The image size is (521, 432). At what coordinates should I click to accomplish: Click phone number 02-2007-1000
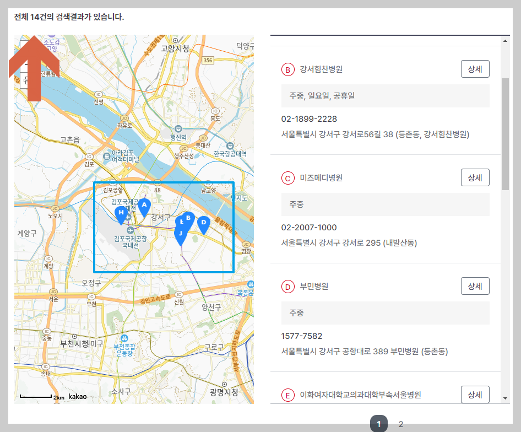pyautogui.click(x=309, y=227)
